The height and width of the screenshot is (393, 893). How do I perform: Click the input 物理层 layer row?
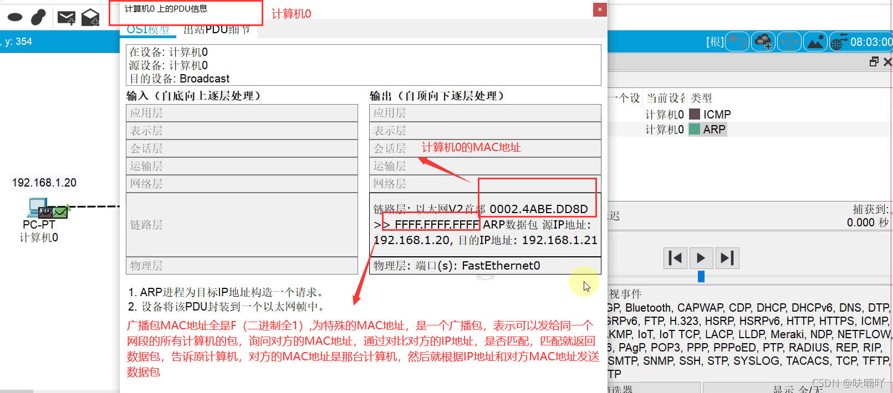[x=242, y=266]
